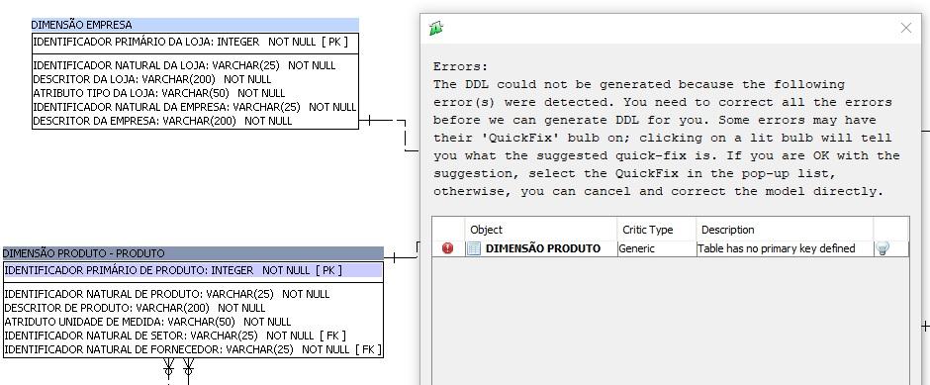Select the DIMENSÃO PRODUTO error row name
The image size is (930, 385).
(543, 248)
